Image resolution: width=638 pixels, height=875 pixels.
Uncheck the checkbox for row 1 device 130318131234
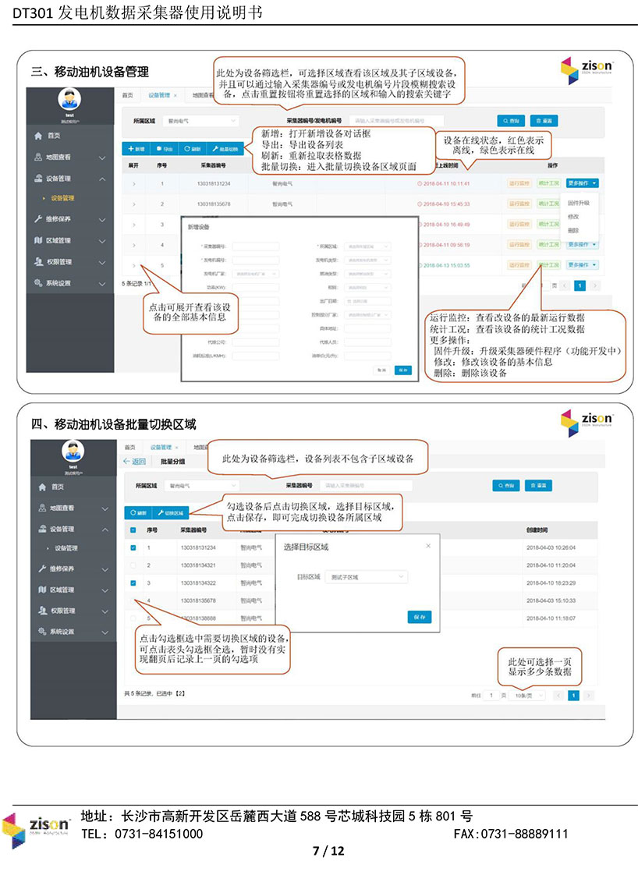[133, 547]
